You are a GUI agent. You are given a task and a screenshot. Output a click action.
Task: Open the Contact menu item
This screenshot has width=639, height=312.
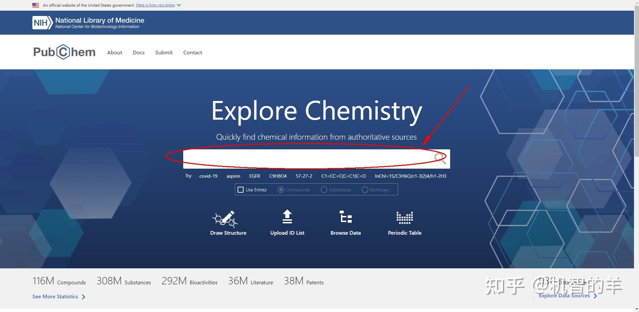[193, 52]
